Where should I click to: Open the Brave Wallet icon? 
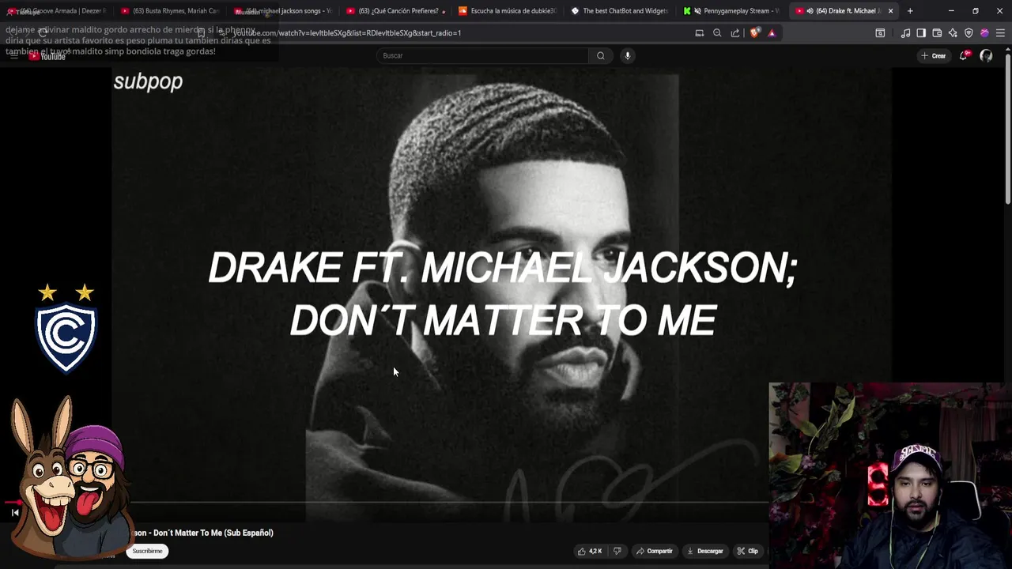[937, 33]
